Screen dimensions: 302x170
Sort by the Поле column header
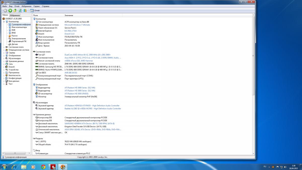pos(48,15)
